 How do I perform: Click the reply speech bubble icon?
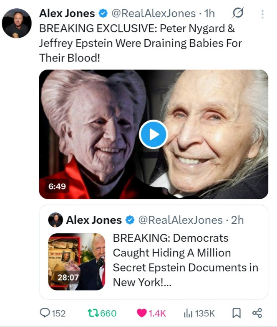pos(44,313)
